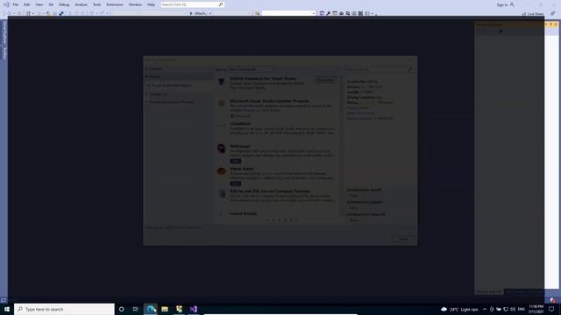Image resolution: width=561 pixels, height=315 pixels.
Task: Select the Online category
Action: pyautogui.click(x=154, y=76)
